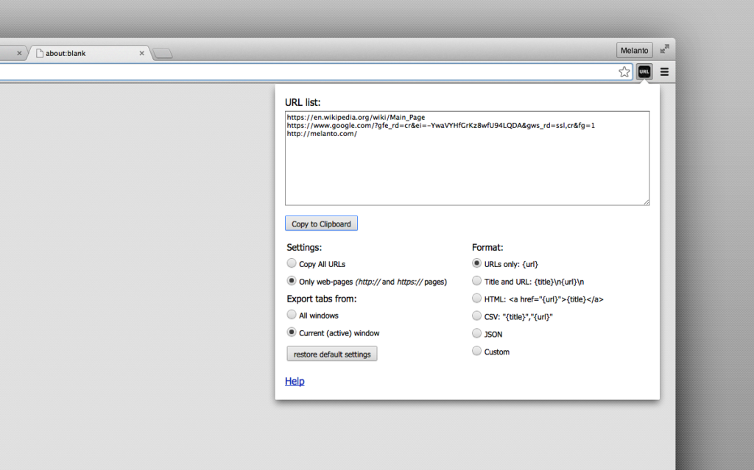
Task: Switch to the about:blank tab
Action: [x=81, y=53]
